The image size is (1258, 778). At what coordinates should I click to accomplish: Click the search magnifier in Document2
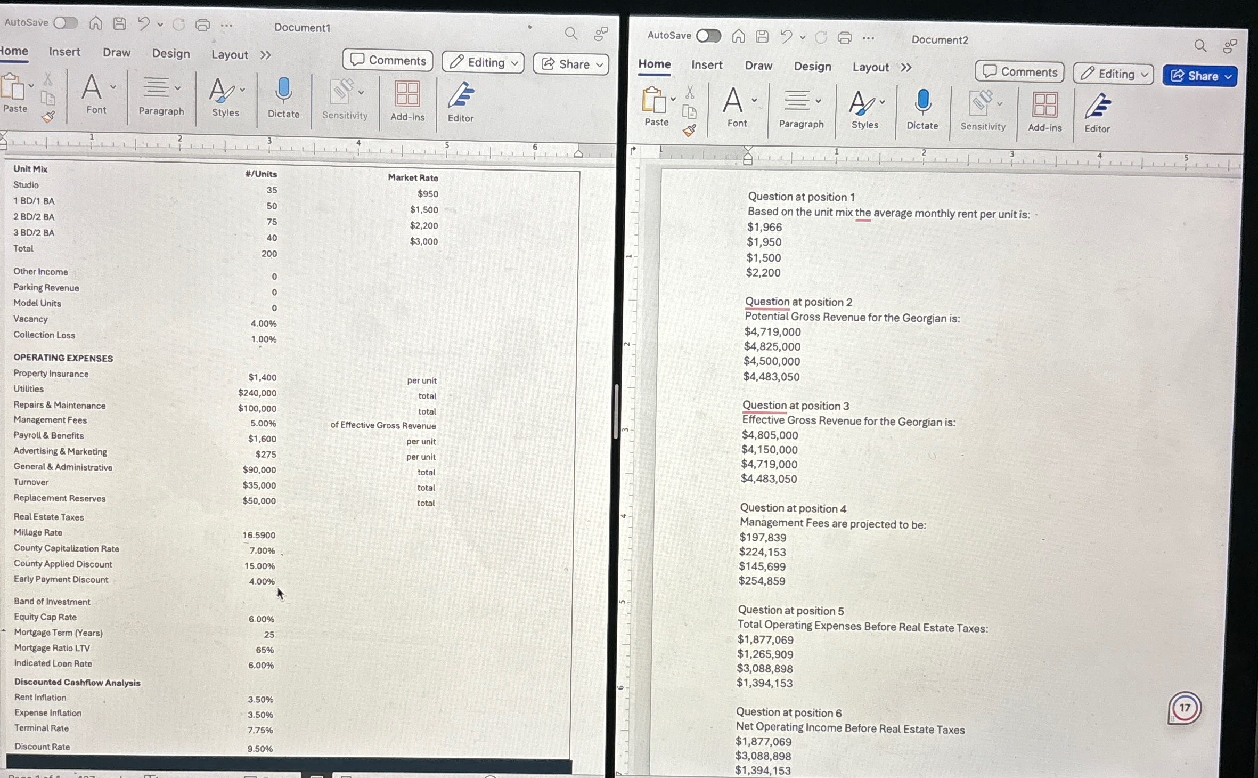[1200, 46]
